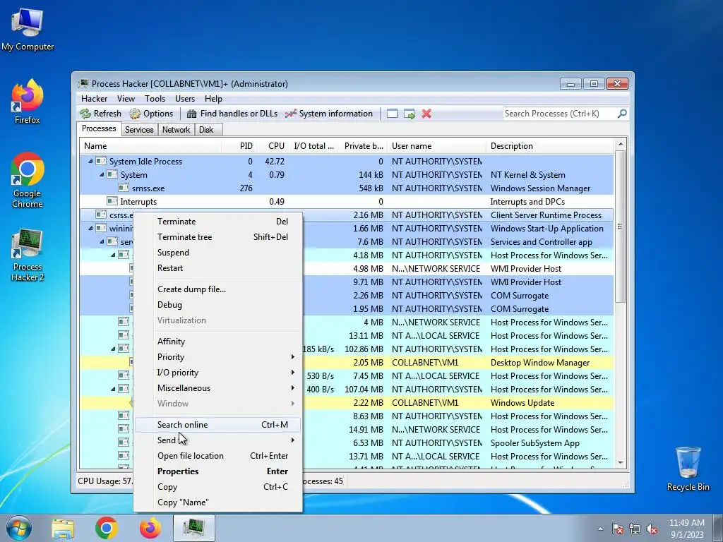Open the Users menu

click(x=185, y=99)
